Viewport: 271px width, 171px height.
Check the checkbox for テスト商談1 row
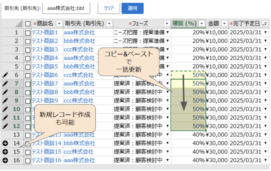(28, 32)
